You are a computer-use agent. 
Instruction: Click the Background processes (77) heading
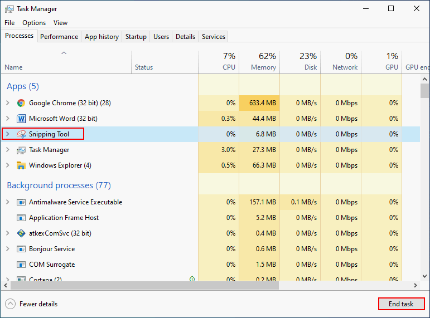coord(59,185)
